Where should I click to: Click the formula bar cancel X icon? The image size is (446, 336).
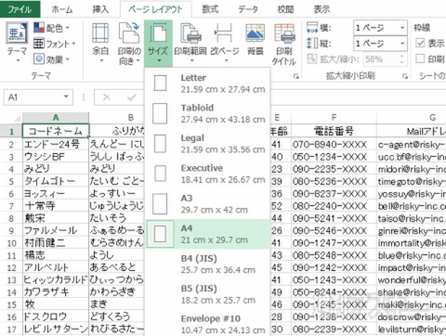tap(107, 97)
